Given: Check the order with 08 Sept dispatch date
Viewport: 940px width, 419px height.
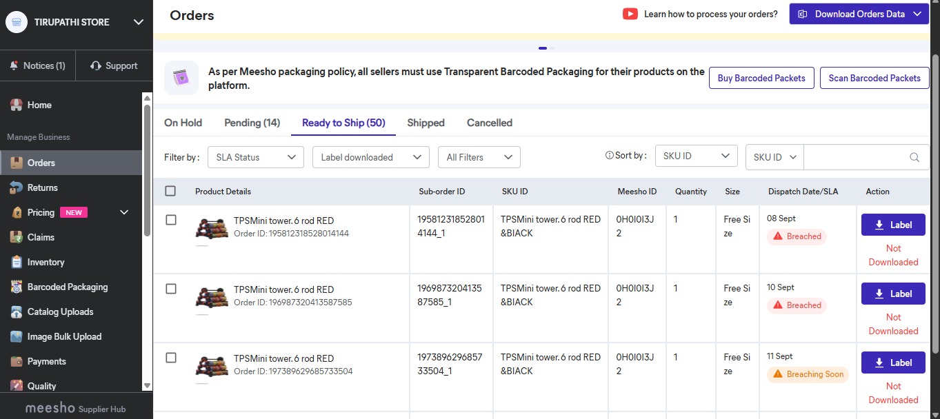Looking at the screenshot, I should point(171,220).
